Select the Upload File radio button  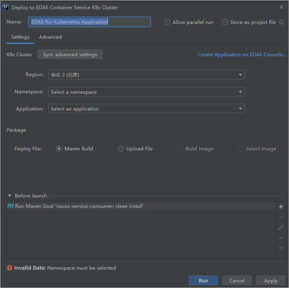tap(121, 149)
